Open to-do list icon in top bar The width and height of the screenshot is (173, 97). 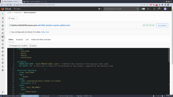(x=154, y=9)
